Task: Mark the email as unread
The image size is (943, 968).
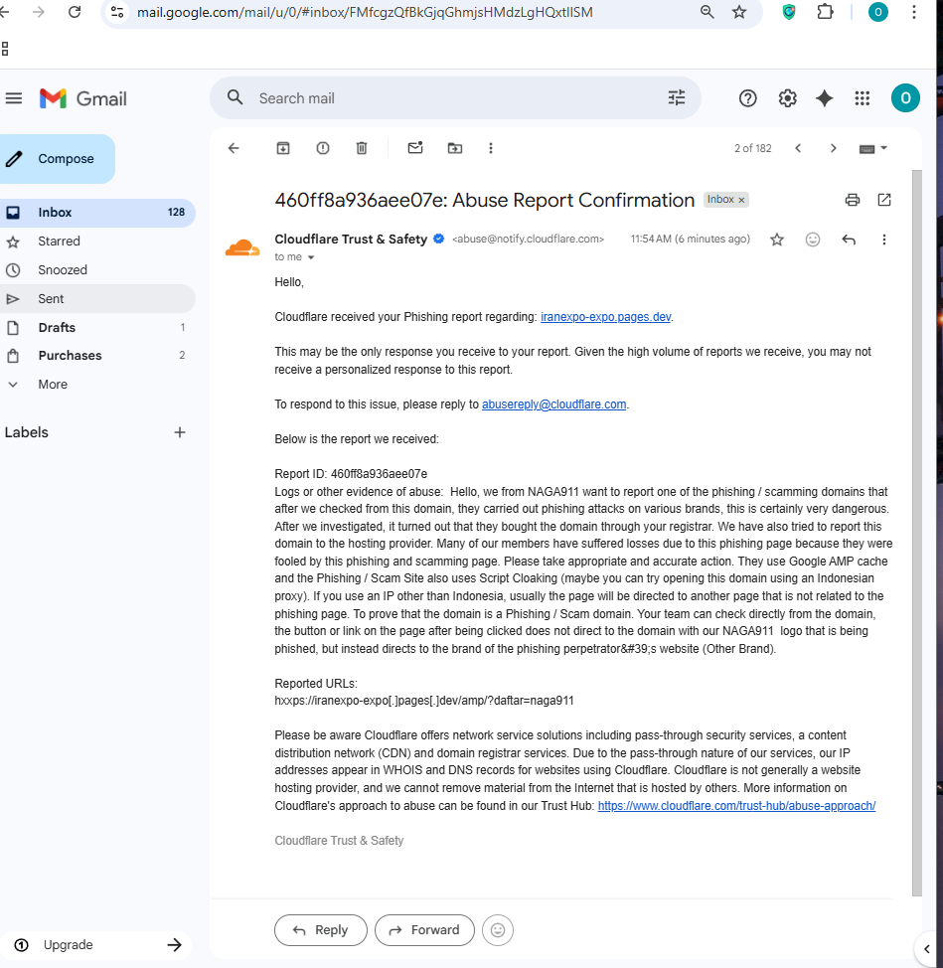Action: (415, 147)
